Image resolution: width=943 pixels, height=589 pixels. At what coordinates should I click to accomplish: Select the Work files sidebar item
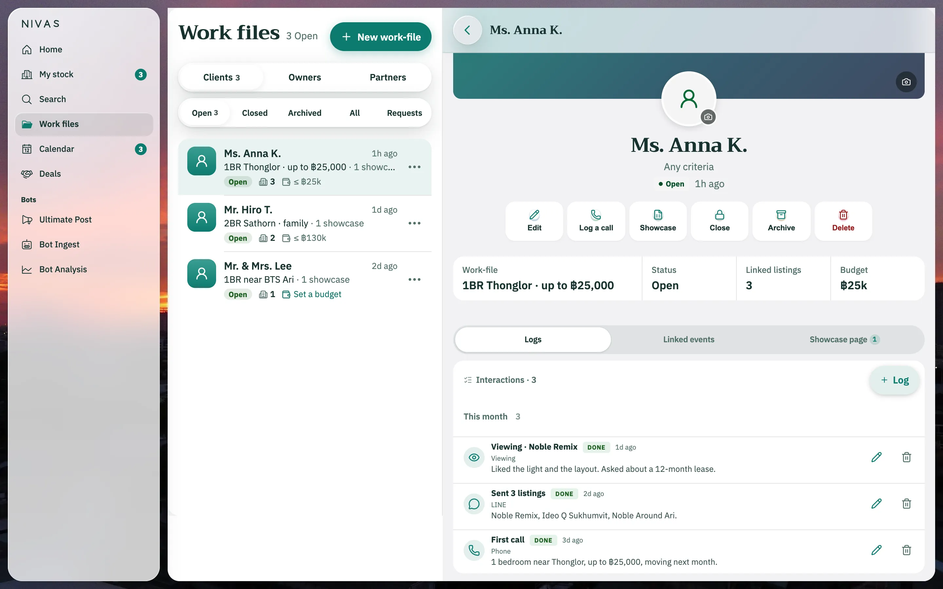84,124
